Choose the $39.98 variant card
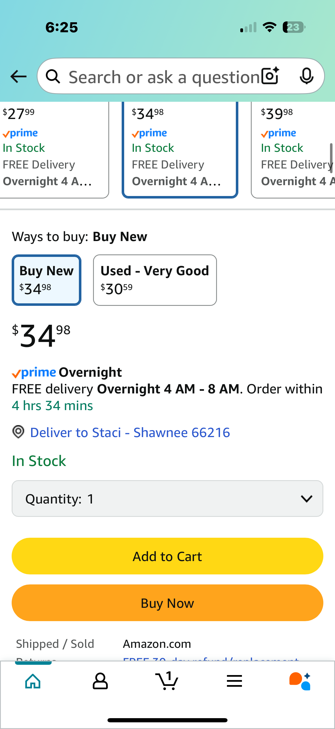 293,150
